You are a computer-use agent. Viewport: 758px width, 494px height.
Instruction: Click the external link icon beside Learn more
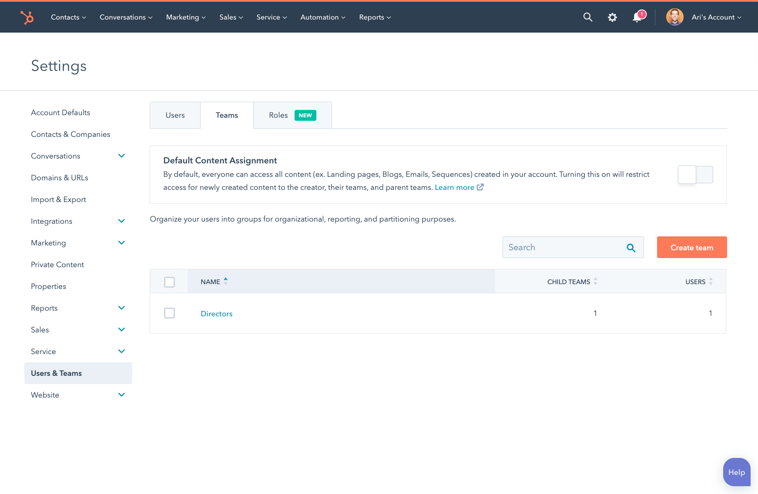480,187
